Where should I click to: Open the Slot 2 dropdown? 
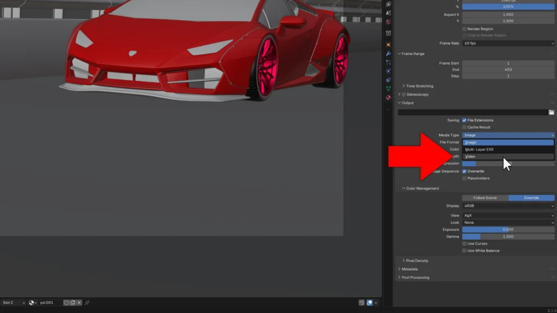click(x=14, y=303)
